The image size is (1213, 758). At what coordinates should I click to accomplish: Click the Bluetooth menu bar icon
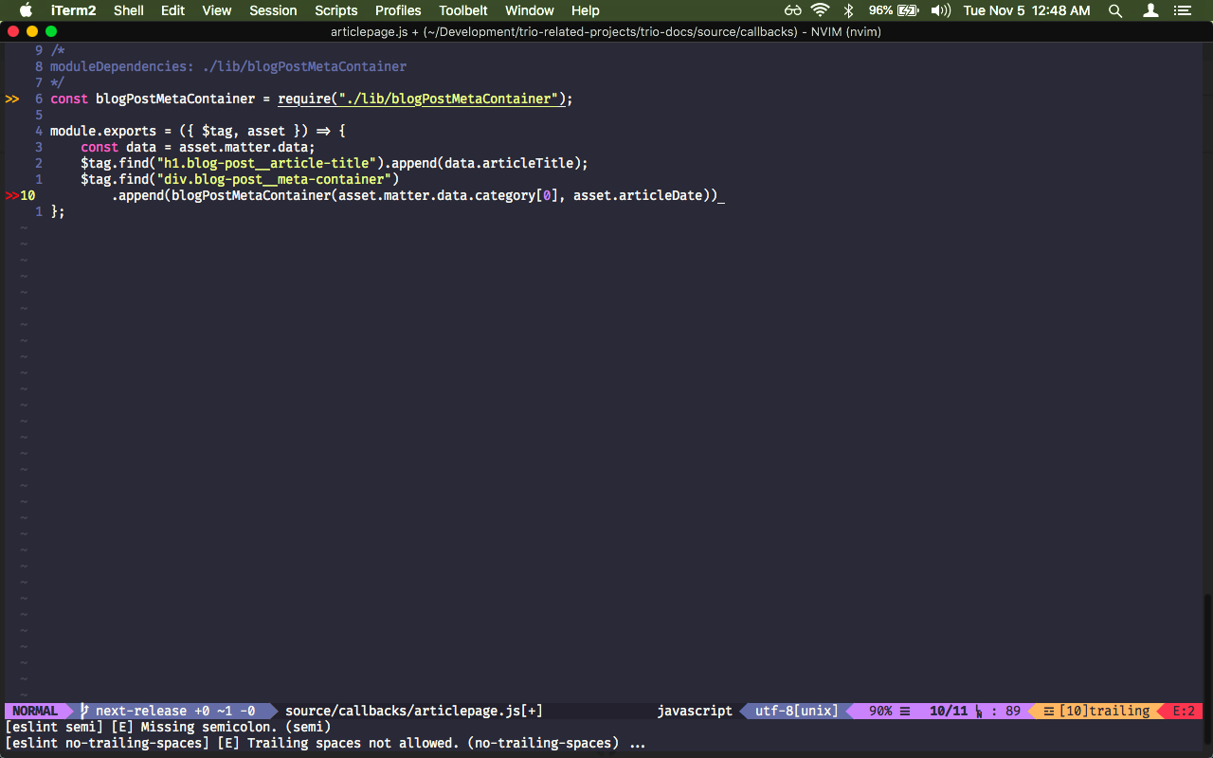[848, 10]
